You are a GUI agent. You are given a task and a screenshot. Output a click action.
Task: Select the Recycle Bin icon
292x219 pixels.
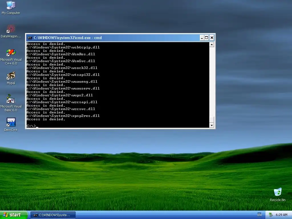pos(278,194)
